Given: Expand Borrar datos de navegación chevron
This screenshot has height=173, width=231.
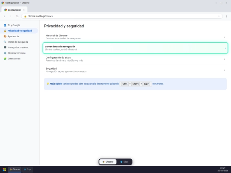Looking at the screenshot, I should click(x=225, y=48).
